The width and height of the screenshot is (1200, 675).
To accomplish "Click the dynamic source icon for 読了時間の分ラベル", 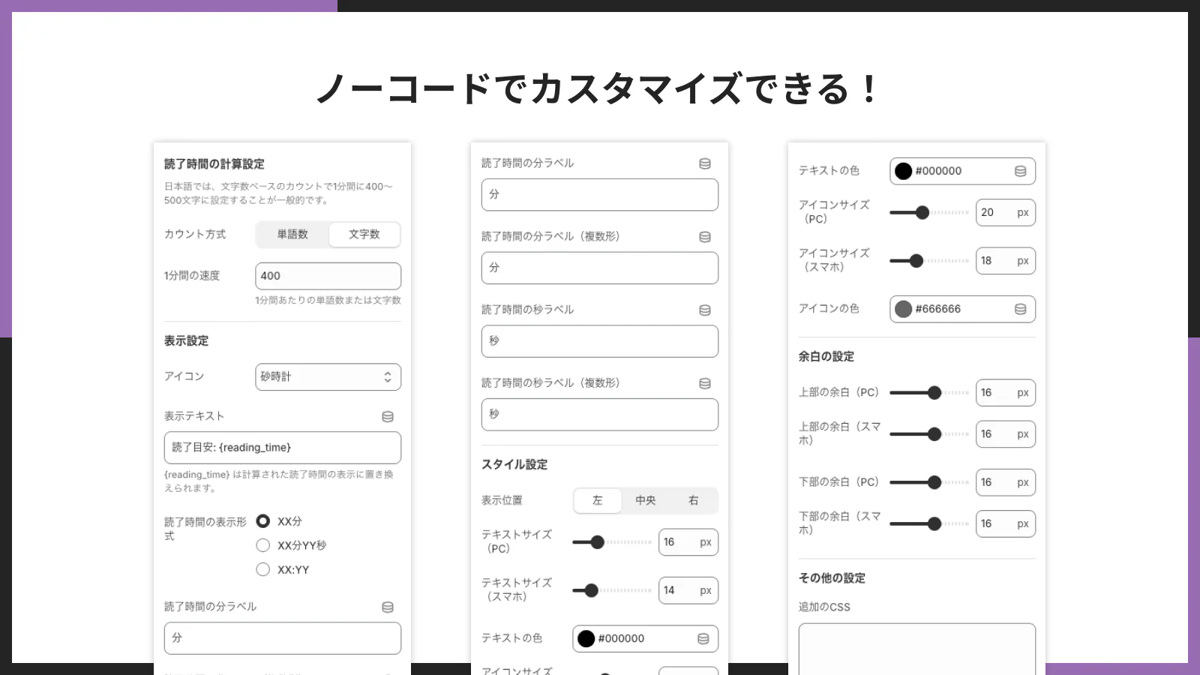I will click(387, 607).
